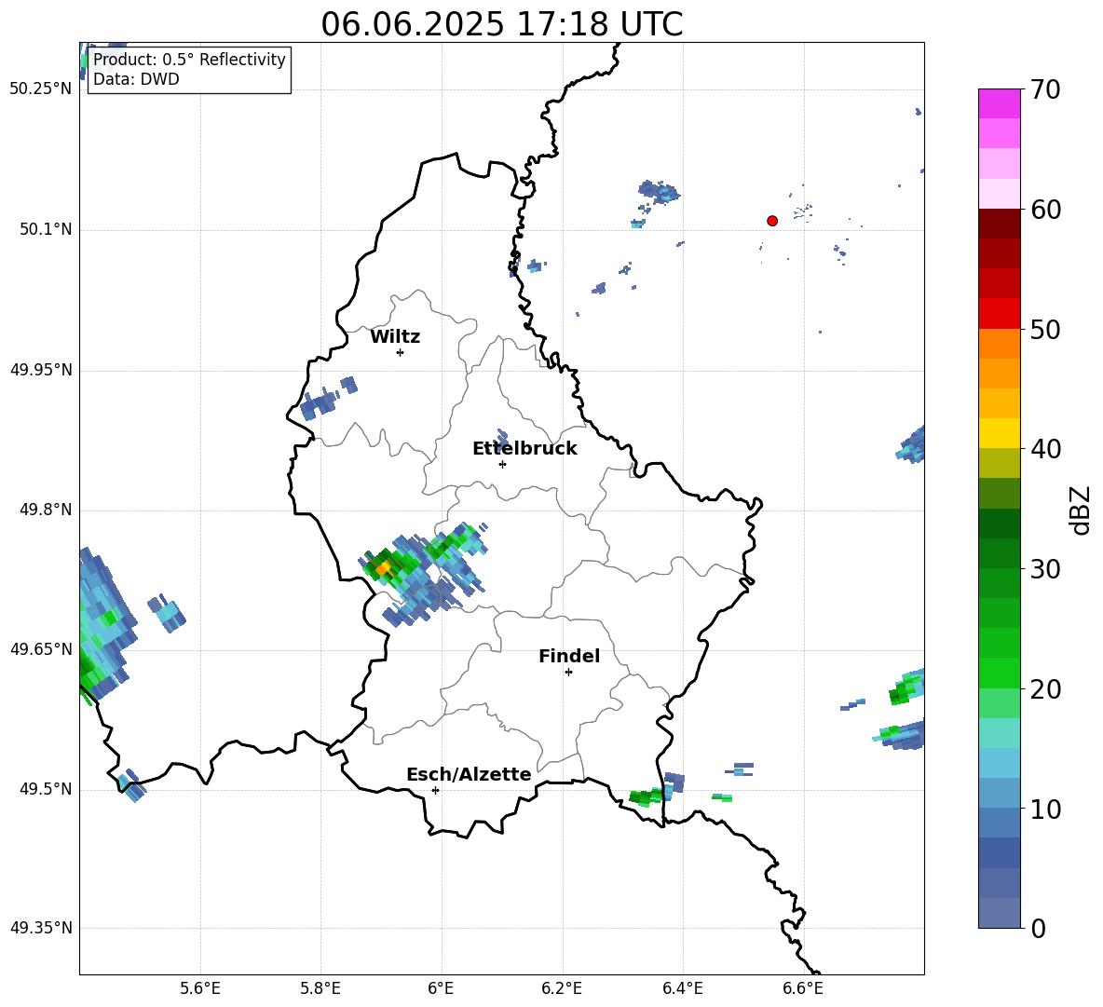1103x1007 pixels.
Task: Click the 50.25°N latitude label
Action: coord(41,89)
